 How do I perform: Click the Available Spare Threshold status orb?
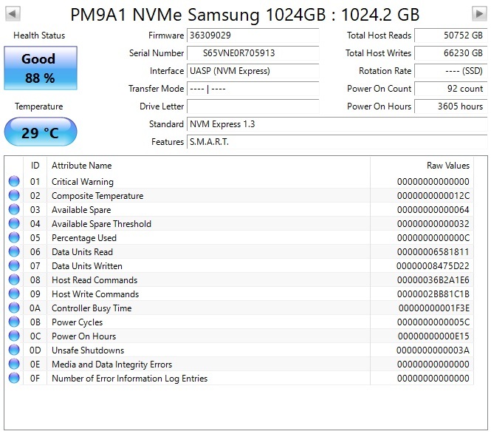click(x=14, y=223)
